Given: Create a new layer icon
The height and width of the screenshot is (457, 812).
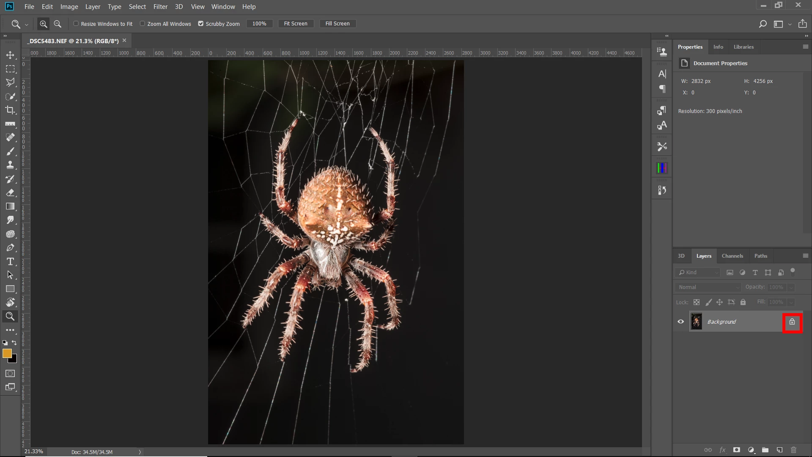Looking at the screenshot, I should 779,450.
